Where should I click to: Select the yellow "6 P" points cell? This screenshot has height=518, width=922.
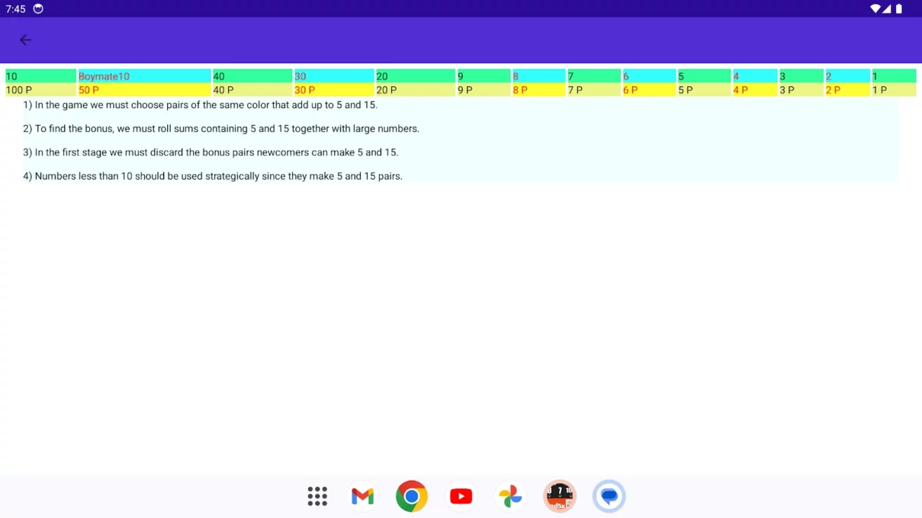click(x=649, y=90)
